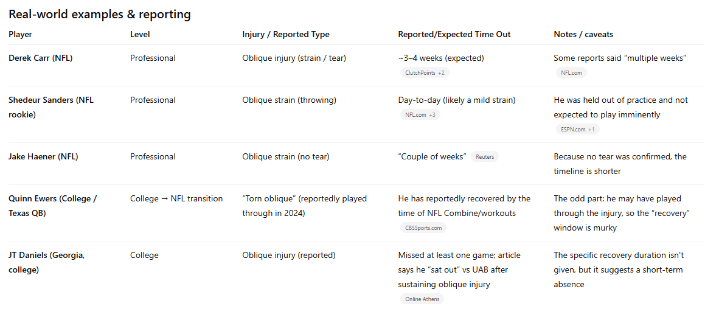Screen dimensions: 719x320
Task: Open the CBSSports.com citation chip
Action: [x=423, y=228]
